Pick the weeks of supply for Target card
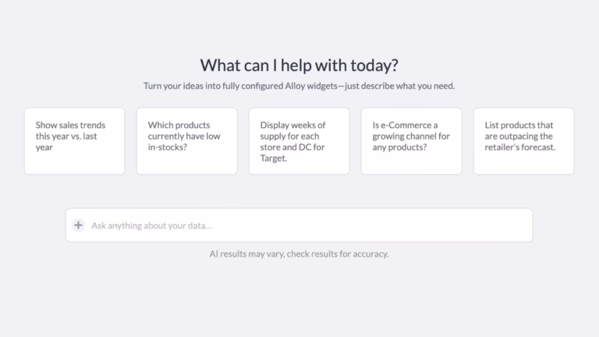This screenshot has height=337, width=599. (299, 141)
